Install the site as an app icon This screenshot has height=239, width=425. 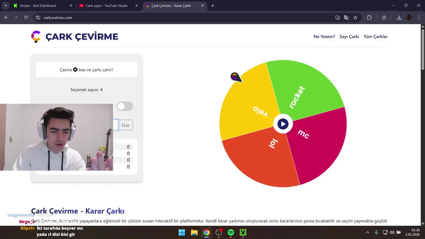coord(338,18)
